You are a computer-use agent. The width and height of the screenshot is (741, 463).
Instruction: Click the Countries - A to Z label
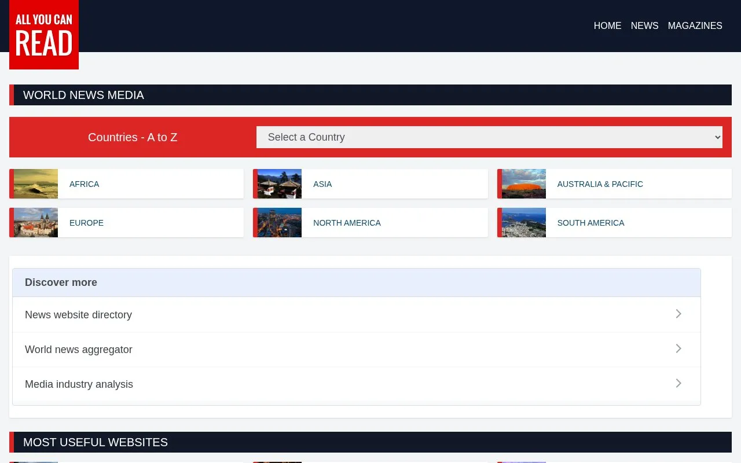tap(133, 137)
